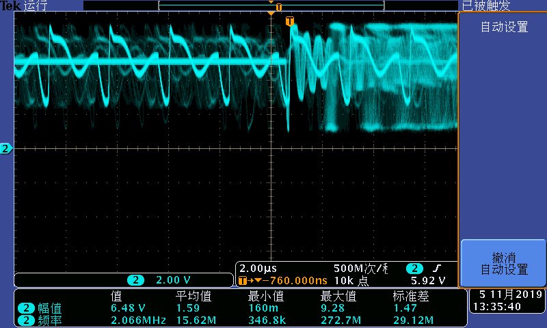Click the 2.00µs timebase readout

pos(258,269)
